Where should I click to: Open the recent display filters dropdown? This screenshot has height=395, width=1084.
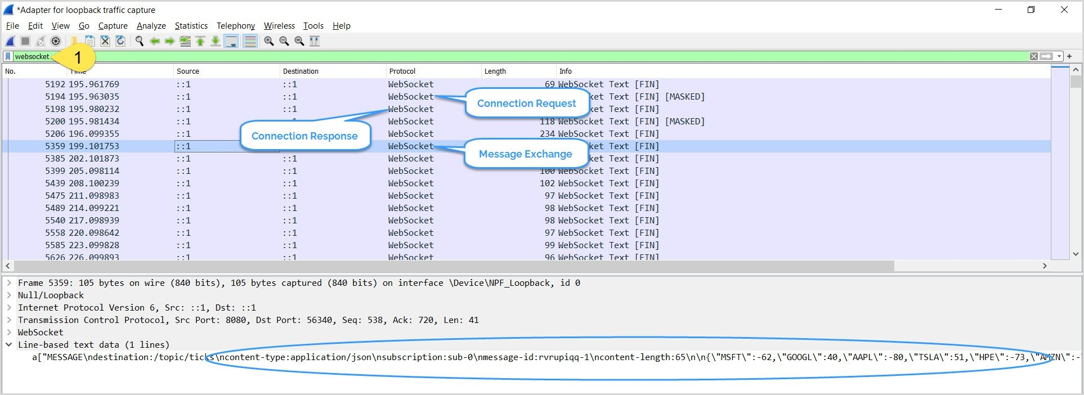coord(1059,56)
